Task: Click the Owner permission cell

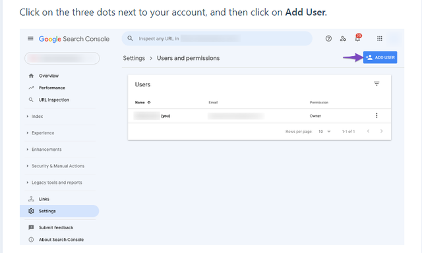Action: pos(315,116)
